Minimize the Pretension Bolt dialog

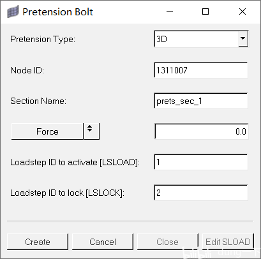[170, 11]
